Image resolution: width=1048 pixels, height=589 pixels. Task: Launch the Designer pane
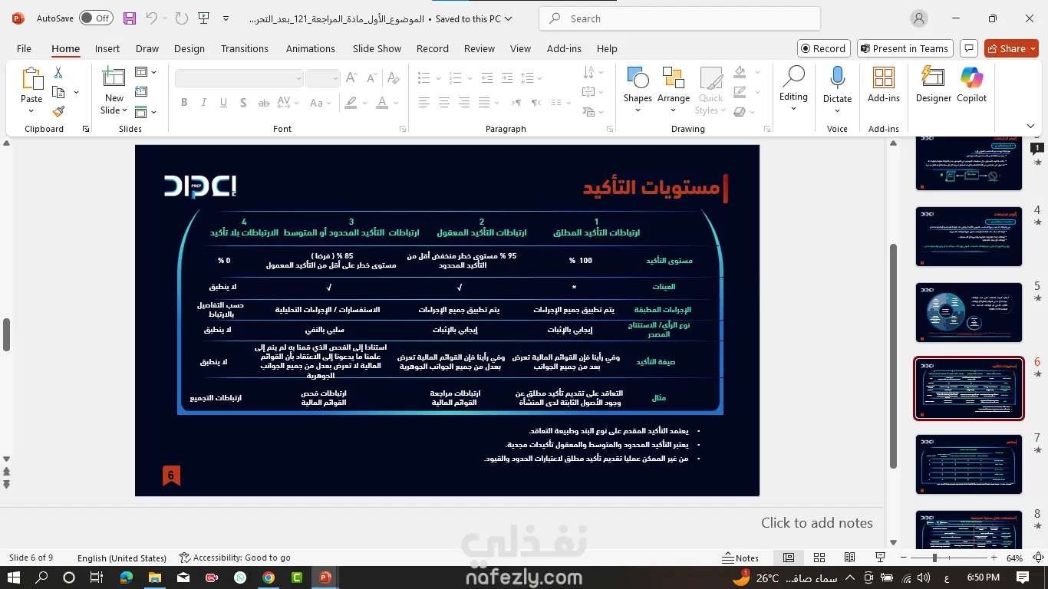click(933, 85)
